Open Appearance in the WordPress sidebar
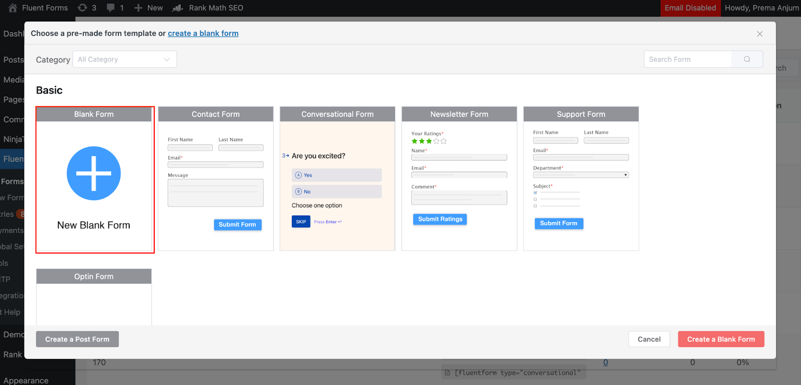The width and height of the screenshot is (801, 385). click(x=26, y=380)
